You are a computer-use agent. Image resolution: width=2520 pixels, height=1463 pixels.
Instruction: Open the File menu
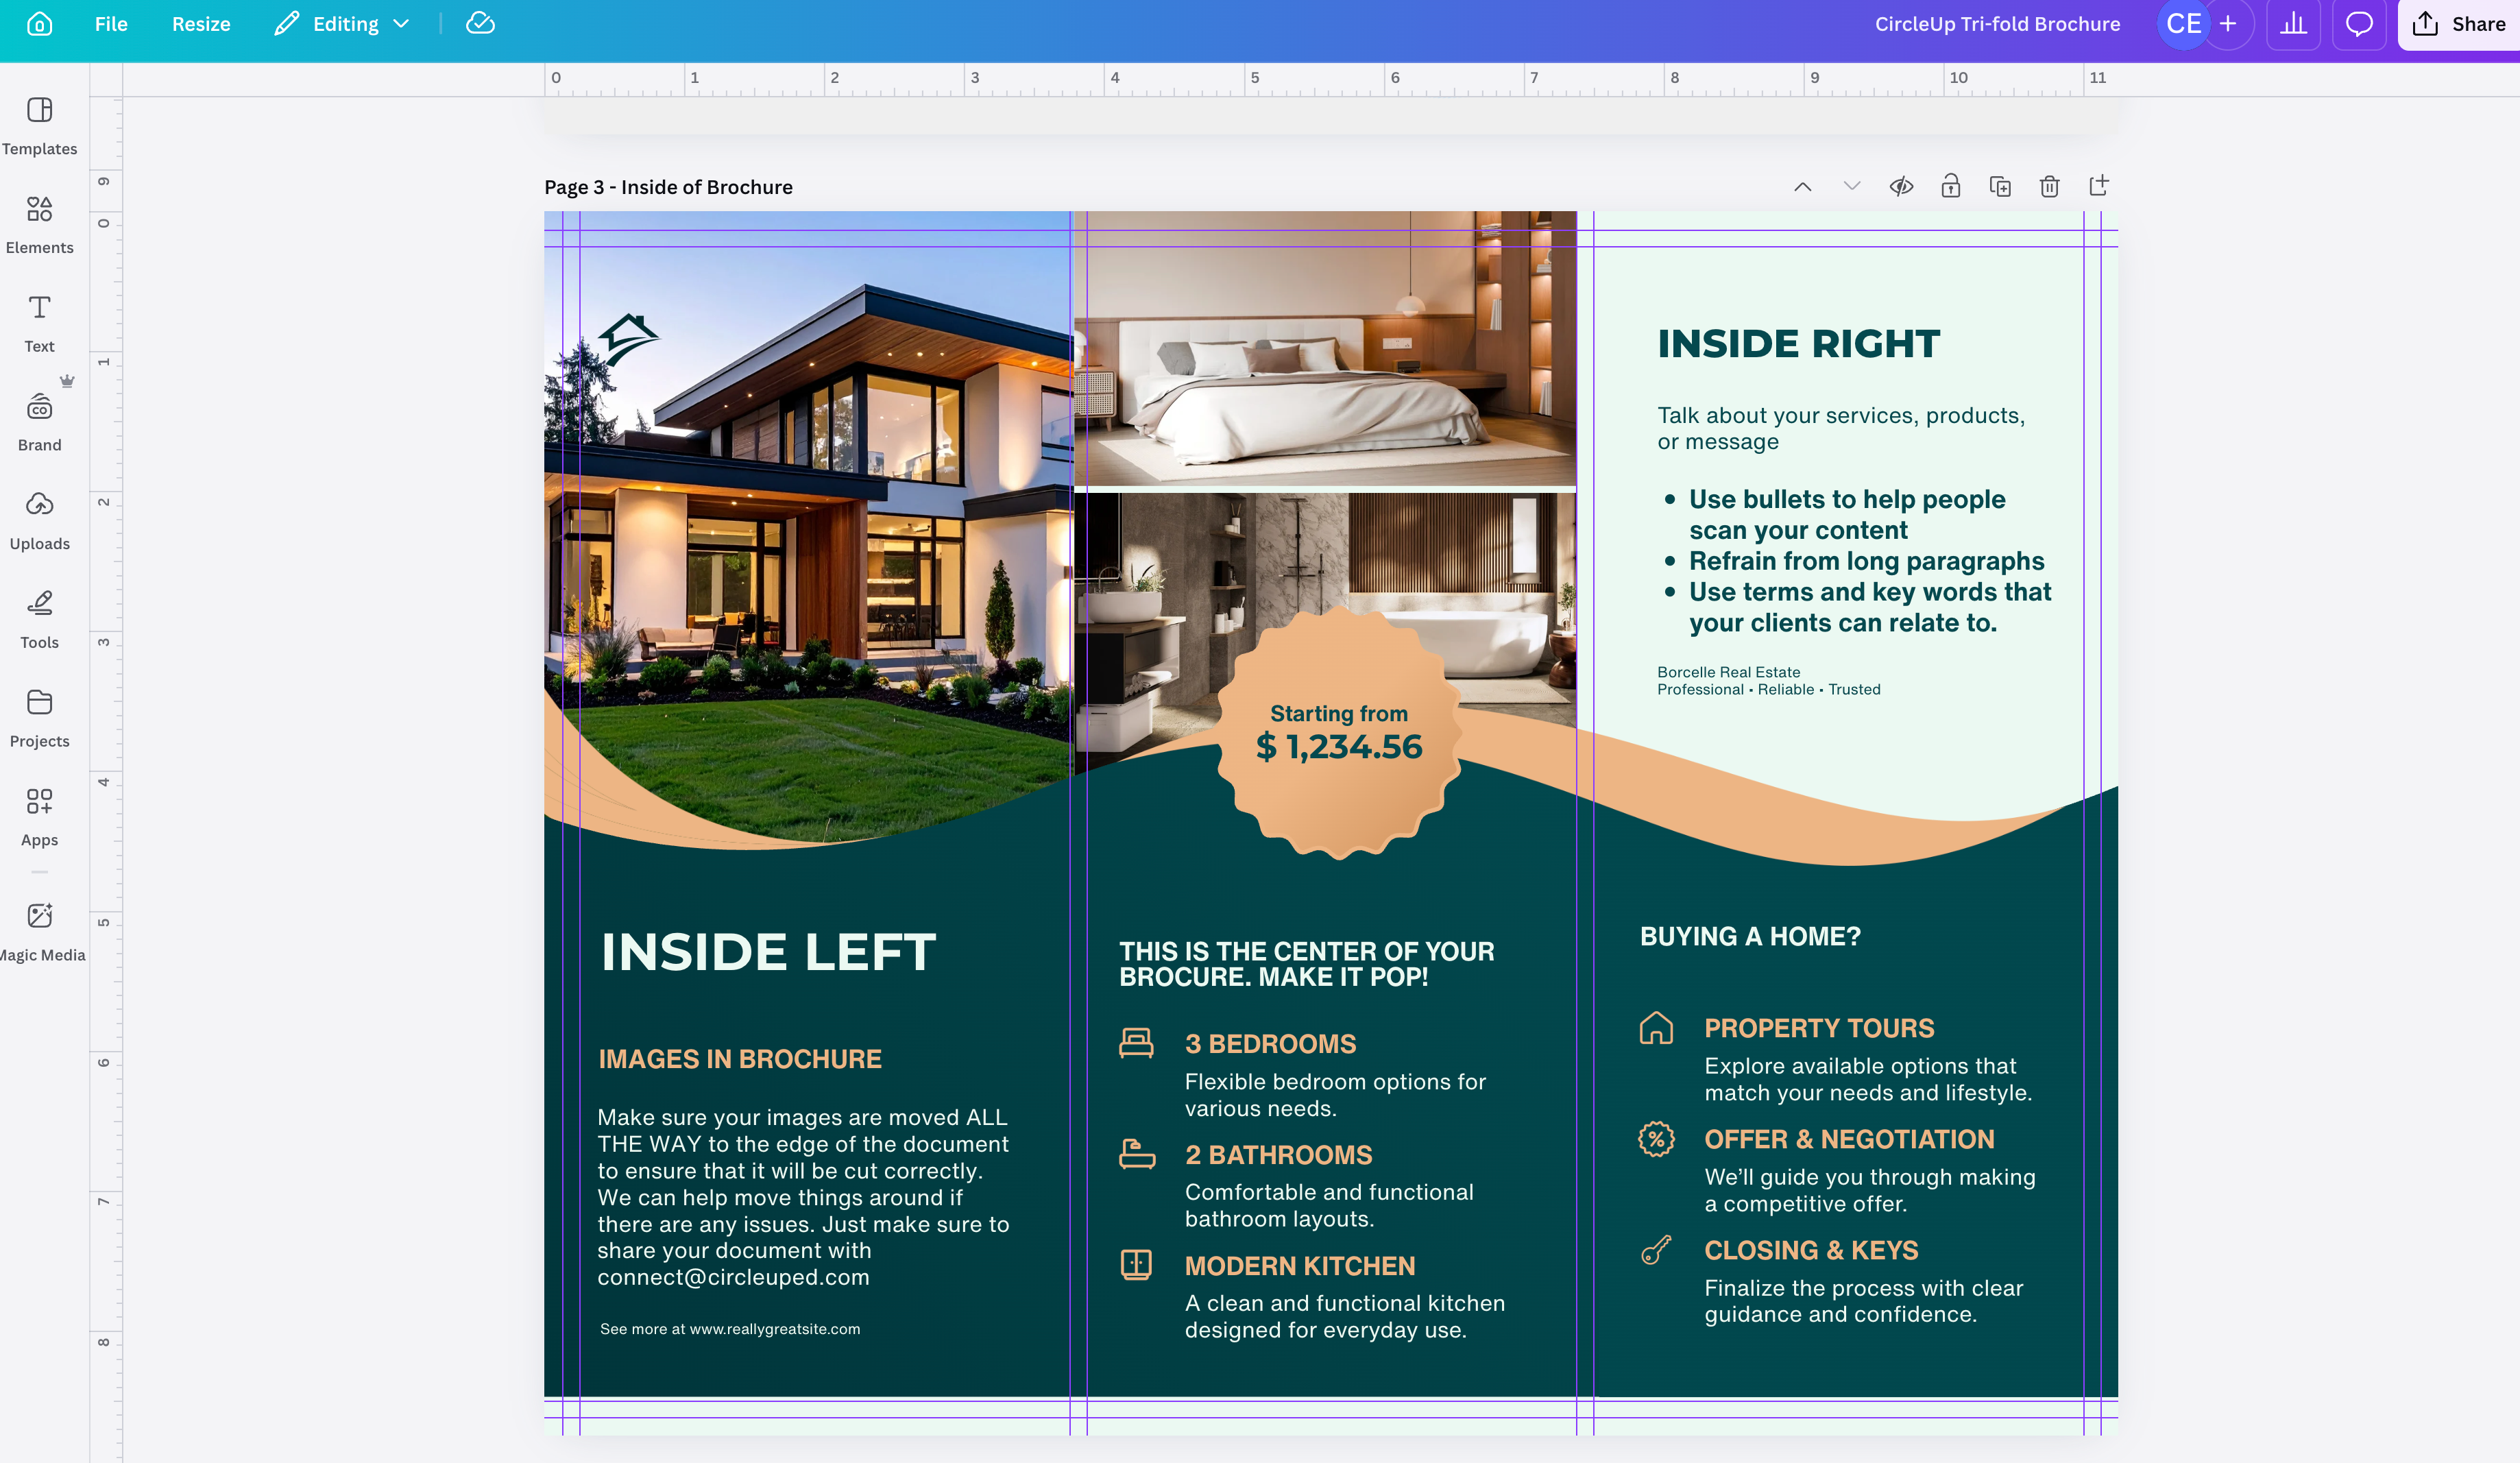(x=111, y=24)
